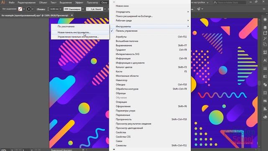This screenshot has width=268, height=151.
Task: Open the dotted-grid panel icon in dock
Action: [x=265, y=93]
